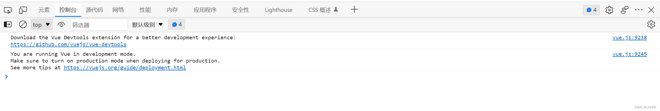Image resolution: width=660 pixels, height=111 pixels.
Task: Open console settings gear icon
Action: click(x=651, y=24)
